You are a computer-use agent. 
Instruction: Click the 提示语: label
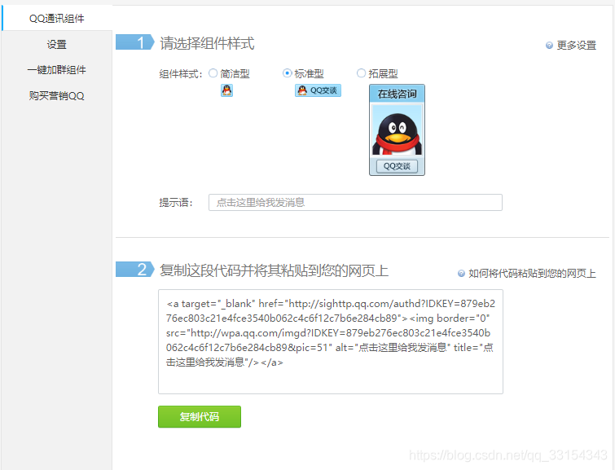point(176,203)
